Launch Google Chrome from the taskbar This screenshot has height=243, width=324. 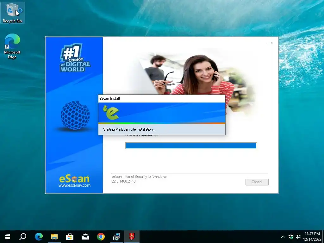(x=101, y=236)
